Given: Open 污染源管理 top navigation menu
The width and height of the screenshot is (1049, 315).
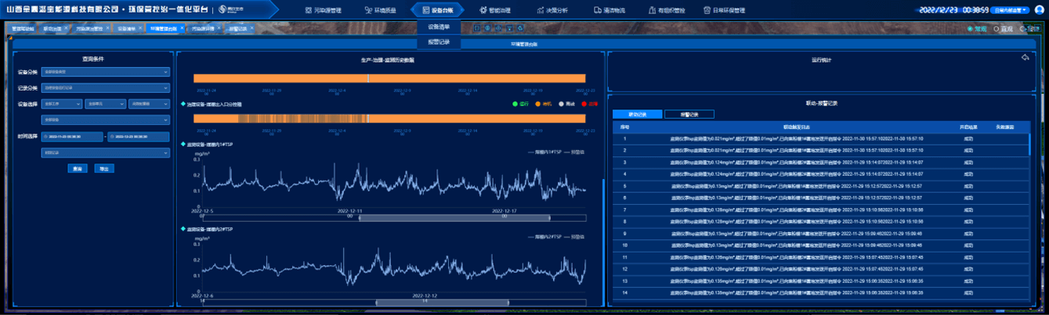Looking at the screenshot, I should click(x=324, y=11).
